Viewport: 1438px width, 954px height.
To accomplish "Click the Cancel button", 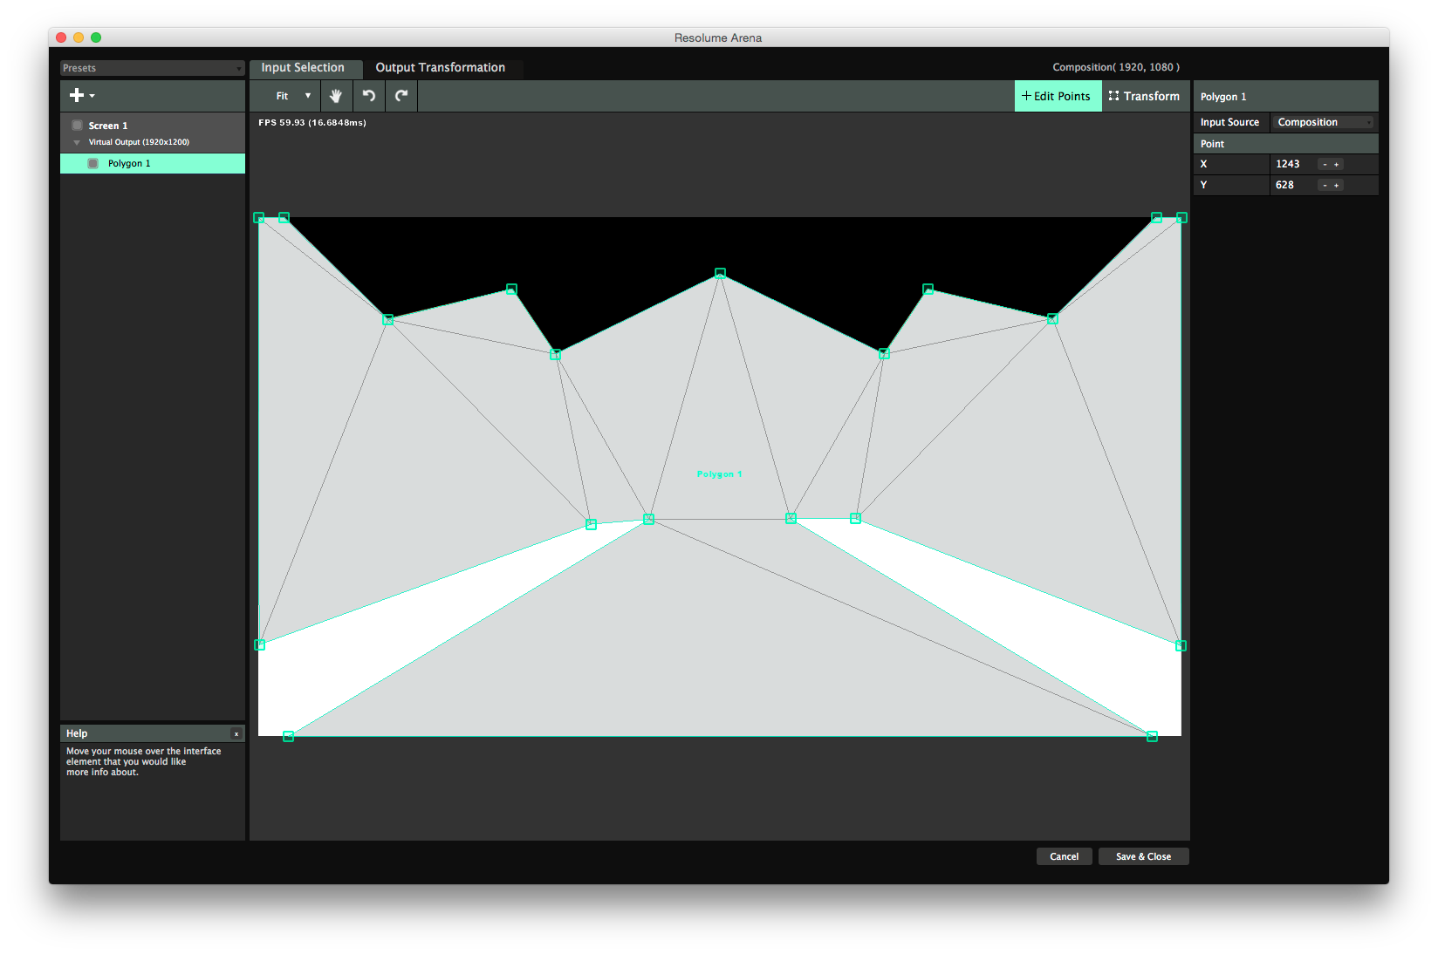I will click(x=1064, y=856).
